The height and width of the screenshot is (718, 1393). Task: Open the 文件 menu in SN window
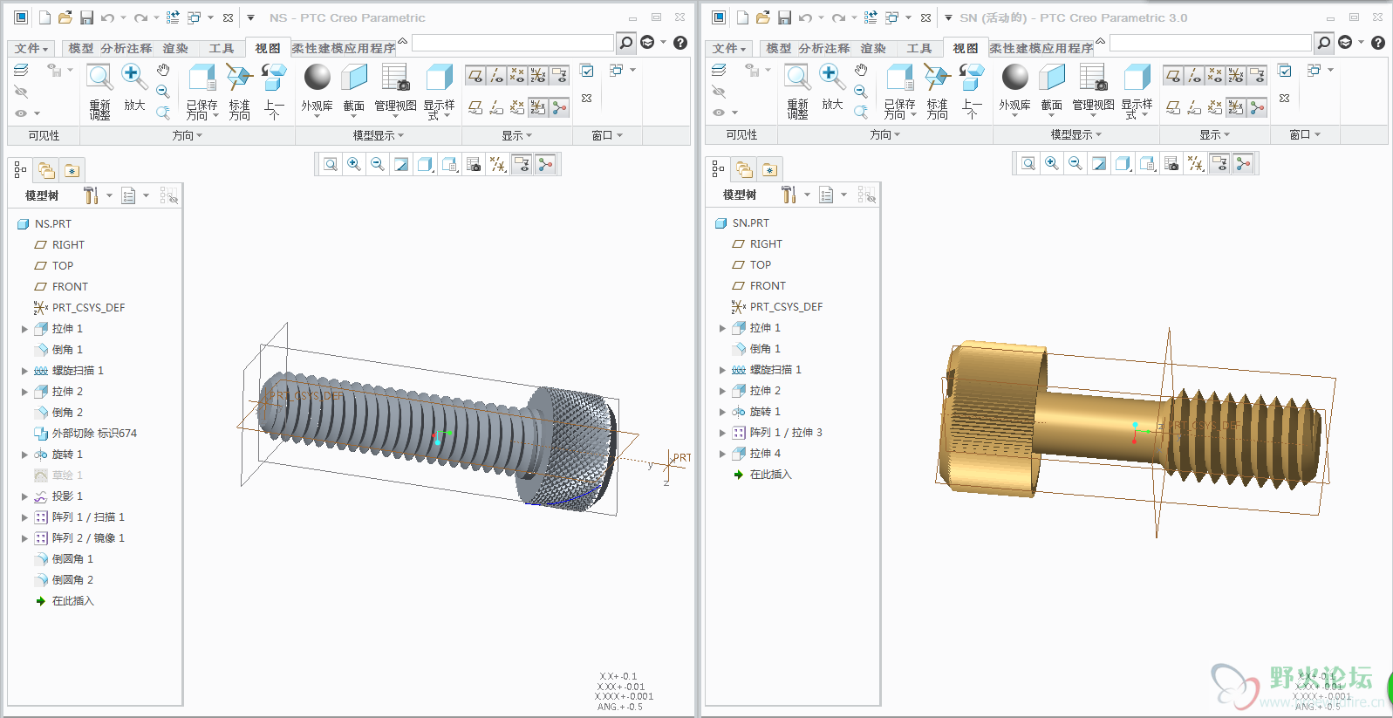pyautogui.click(x=729, y=48)
